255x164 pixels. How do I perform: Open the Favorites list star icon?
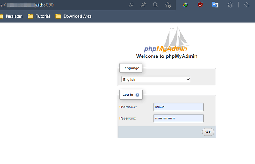[x=247, y=5]
